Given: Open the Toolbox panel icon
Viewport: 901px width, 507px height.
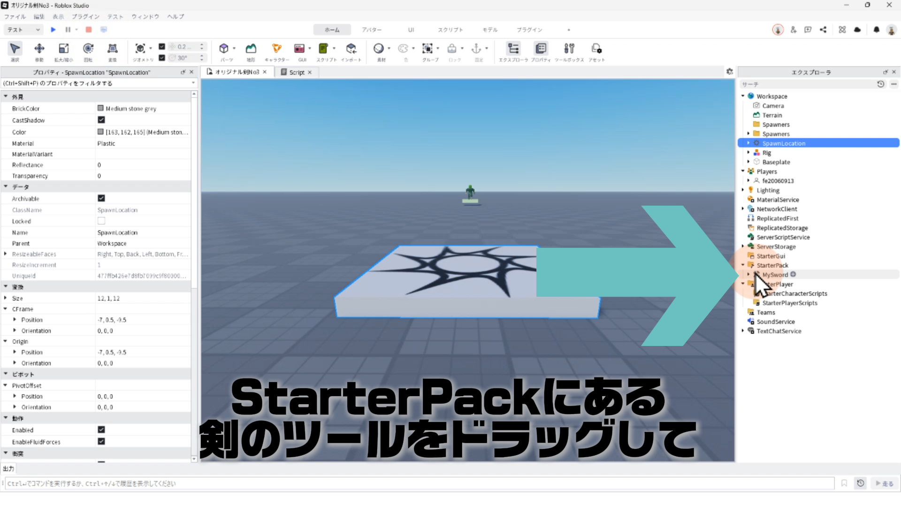Looking at the screenshot, I should (569, 49).
